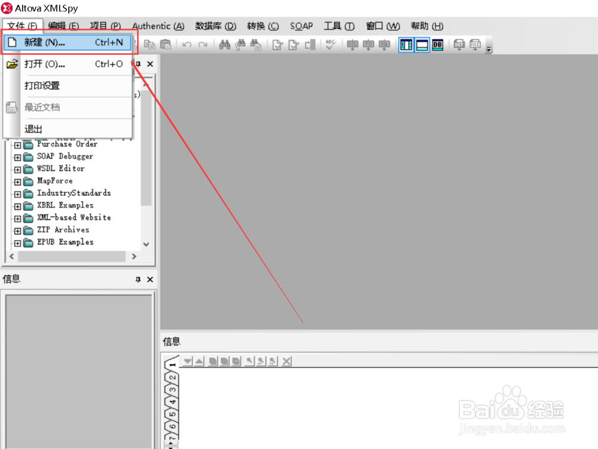Click the Find key icon in info panel
This screenshot has height=449, width=598.
click(249, 361)
